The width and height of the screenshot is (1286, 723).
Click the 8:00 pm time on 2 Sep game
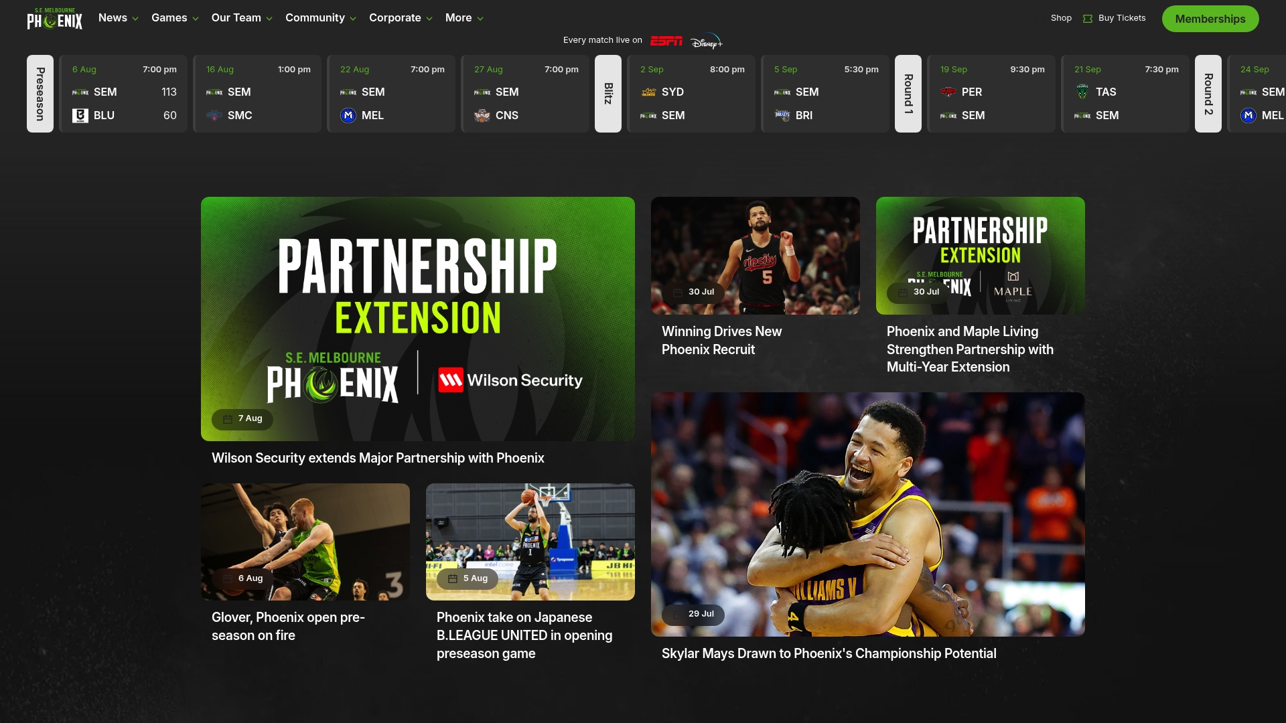coord(727,70)
